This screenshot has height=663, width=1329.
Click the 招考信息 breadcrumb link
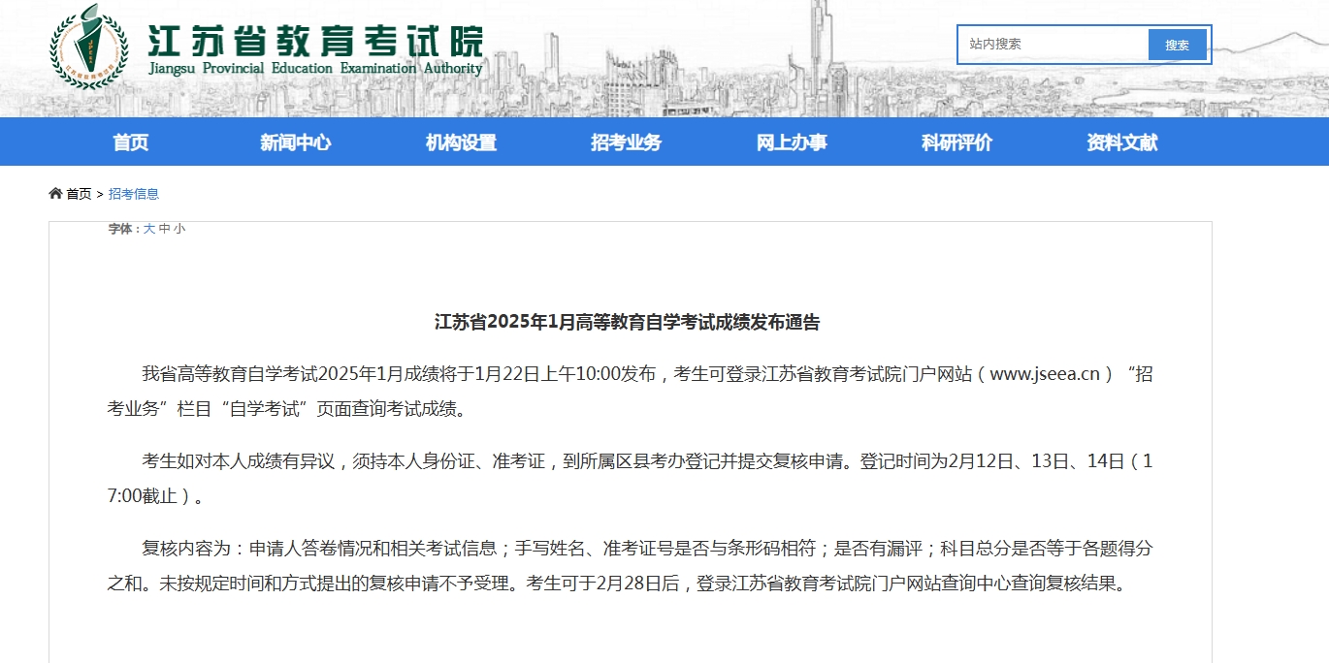134,194
